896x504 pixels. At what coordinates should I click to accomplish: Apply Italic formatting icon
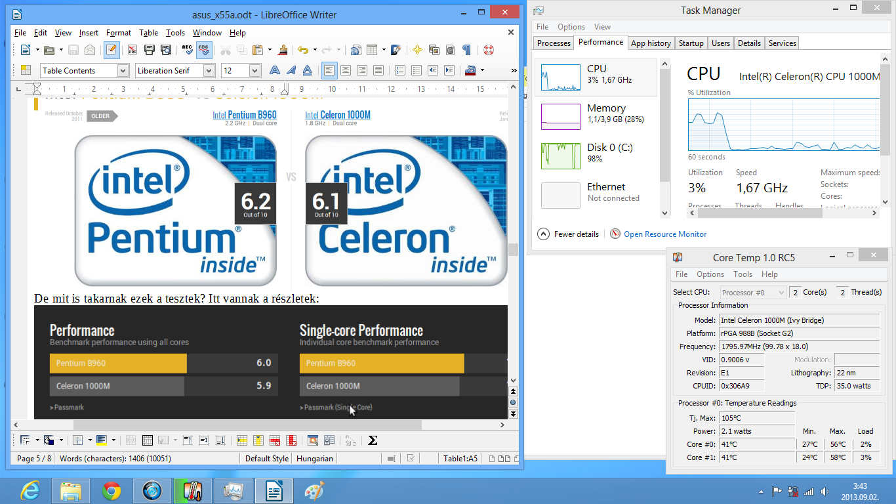(x=291, y=70)
